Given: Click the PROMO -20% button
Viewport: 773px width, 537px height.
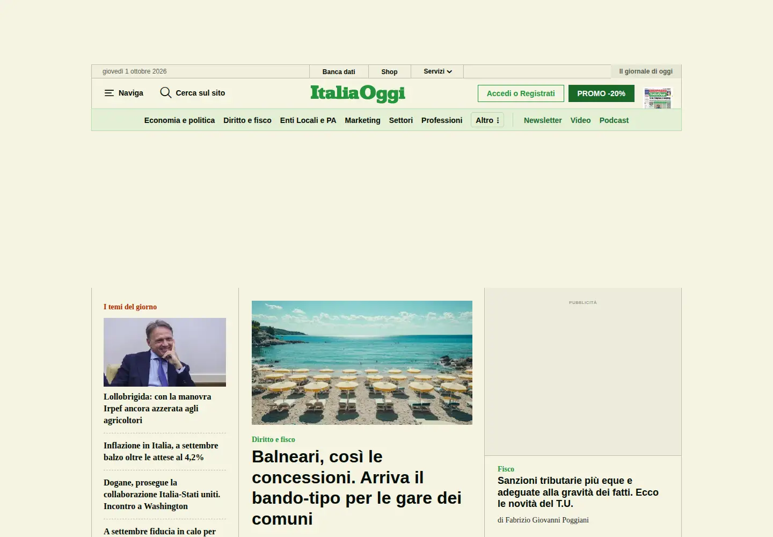Looking at the screenshot, I should point(601,93).
